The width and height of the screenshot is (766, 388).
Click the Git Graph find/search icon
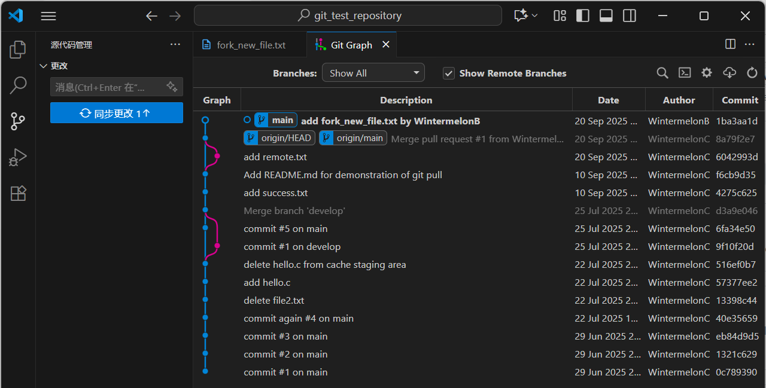(662, 73)
